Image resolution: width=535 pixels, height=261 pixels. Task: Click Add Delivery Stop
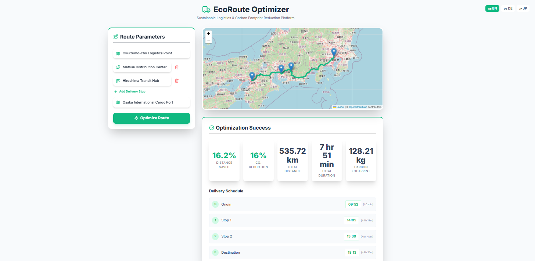(x=130, y=91)
